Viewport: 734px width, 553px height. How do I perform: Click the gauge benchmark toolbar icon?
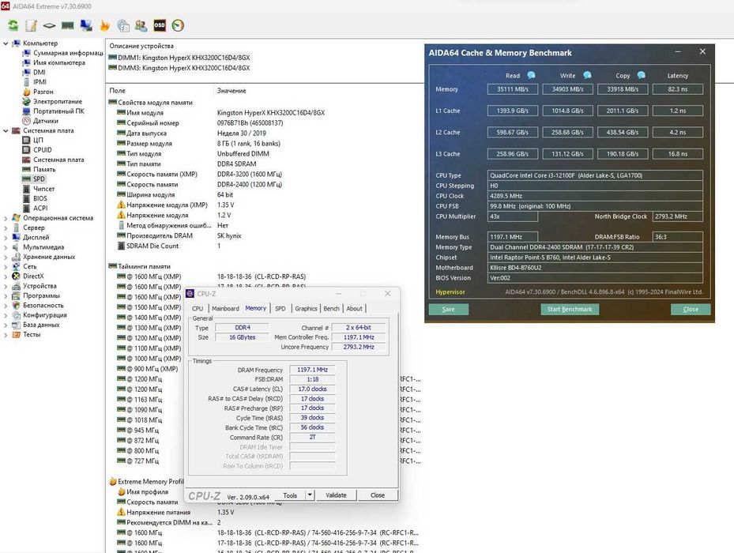tap(178, 25)
